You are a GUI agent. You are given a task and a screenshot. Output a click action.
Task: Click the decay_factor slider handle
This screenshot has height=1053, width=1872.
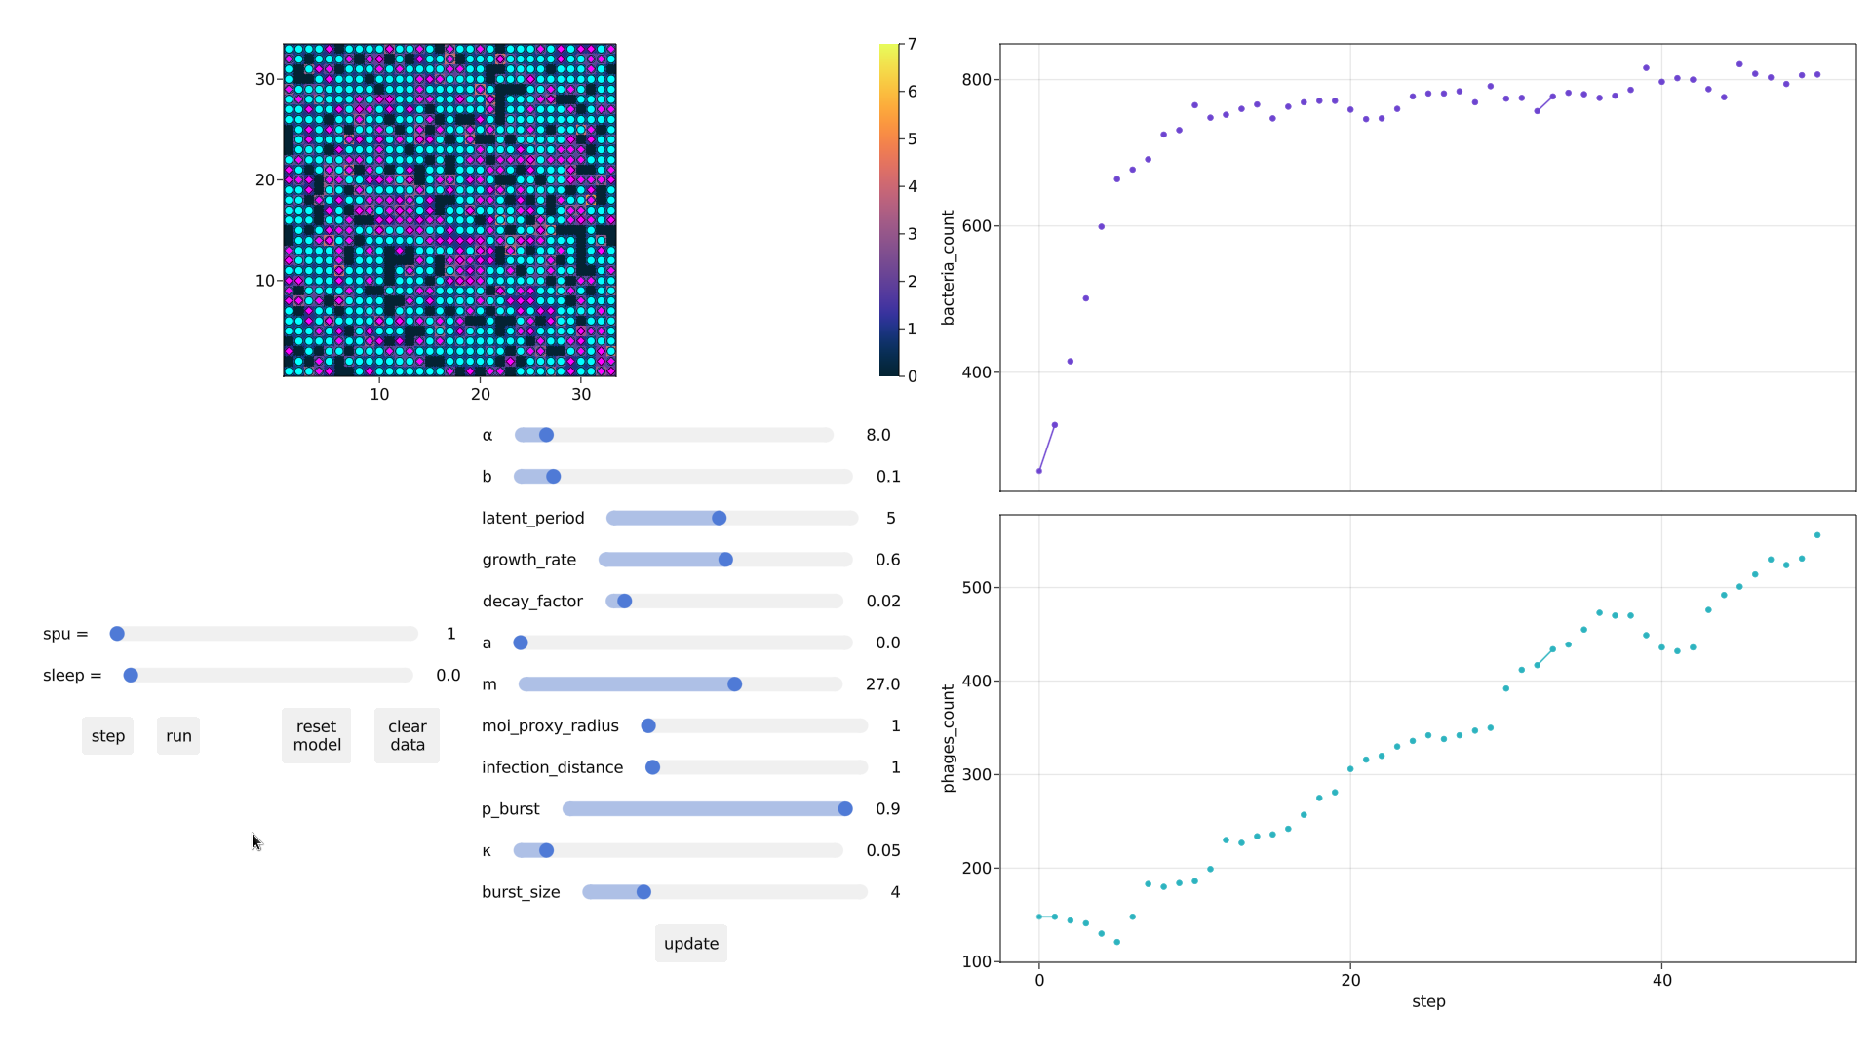[x=625, y=602]
